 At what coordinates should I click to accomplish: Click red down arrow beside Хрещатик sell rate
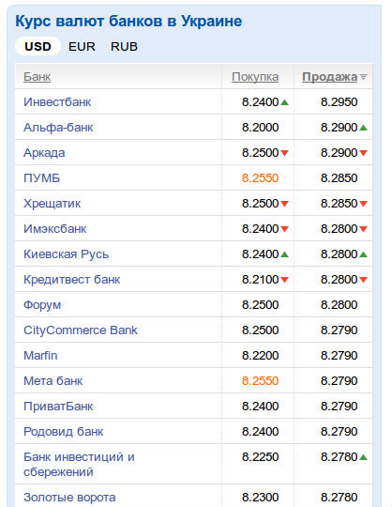point(363,204)
